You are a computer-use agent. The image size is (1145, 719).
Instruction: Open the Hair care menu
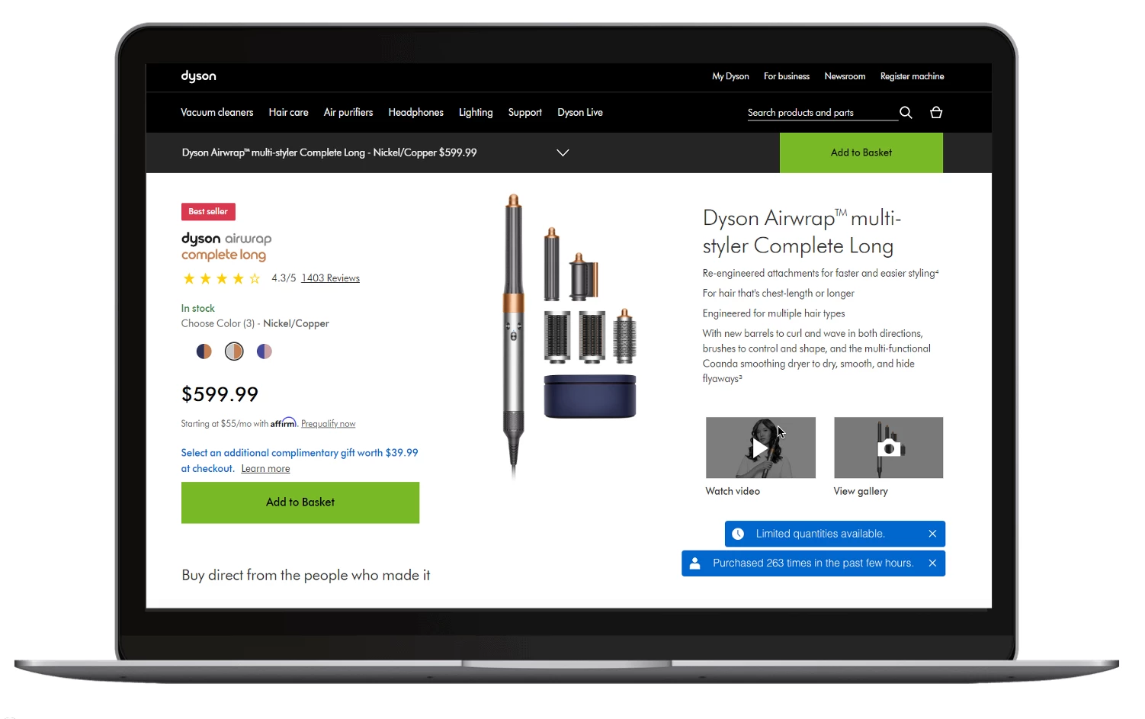[288, 112]
